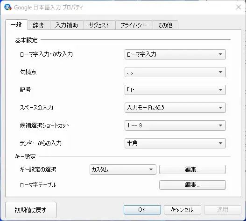Expand the キー設定の選択 カスタム dropdown
Image resolution: width=246 pixels, height=221 pixels.
(123, 169)
